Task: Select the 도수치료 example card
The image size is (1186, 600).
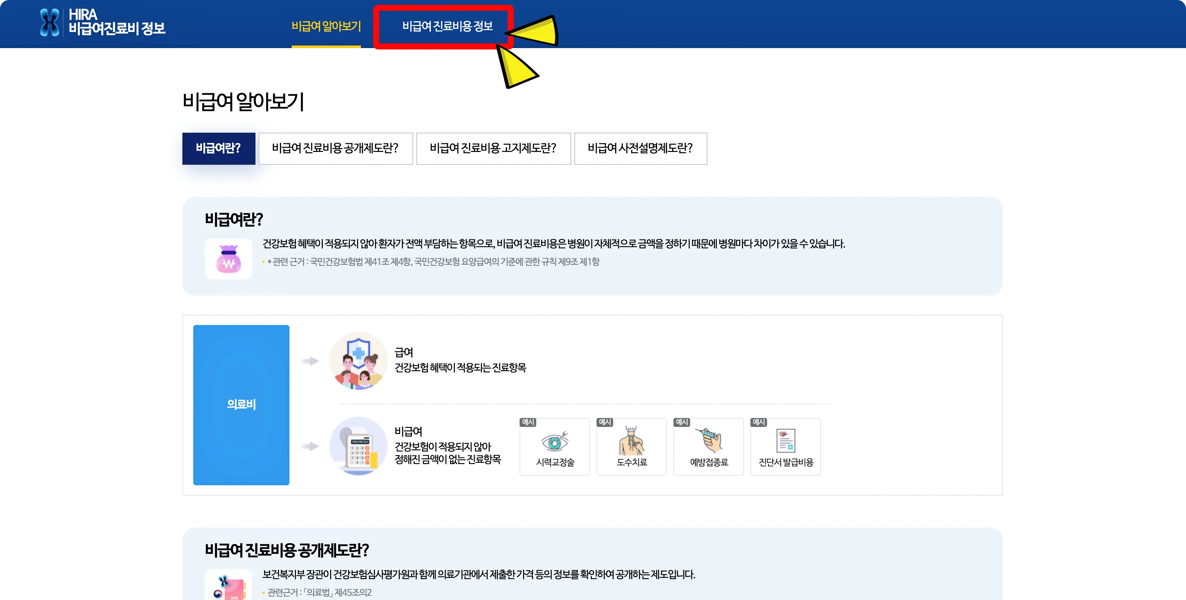Action: point(632,447)
